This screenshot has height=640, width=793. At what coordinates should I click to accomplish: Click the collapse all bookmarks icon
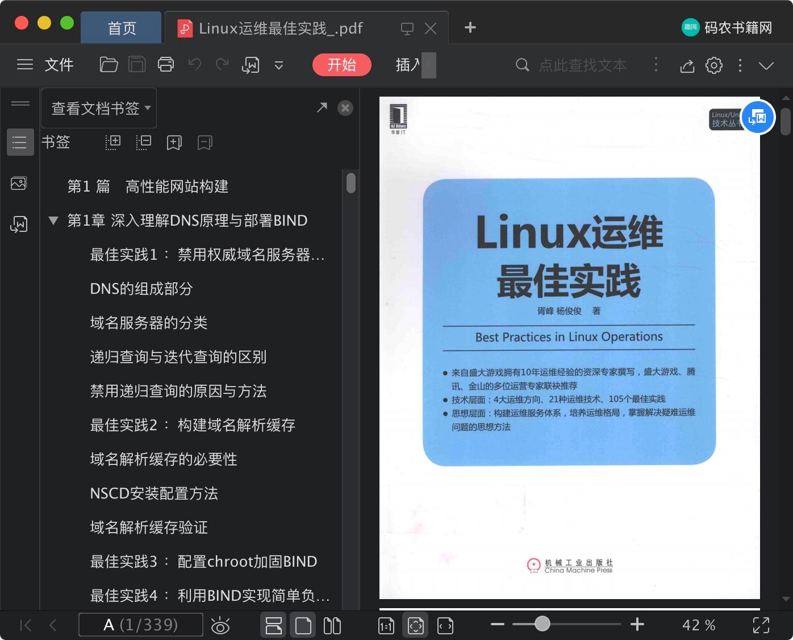144,142
